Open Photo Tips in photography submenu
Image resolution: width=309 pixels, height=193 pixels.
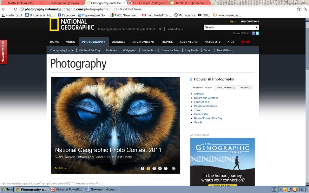tap(149, 50)
